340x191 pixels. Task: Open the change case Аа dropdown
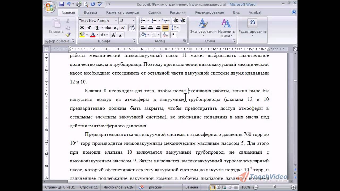pyautogui.click(x=104, y=35)
